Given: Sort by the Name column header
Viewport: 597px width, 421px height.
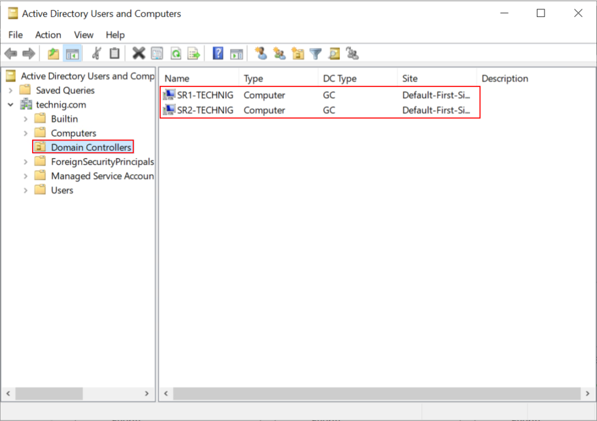Looking at the screenshot, I should click(x=199, y=78).
